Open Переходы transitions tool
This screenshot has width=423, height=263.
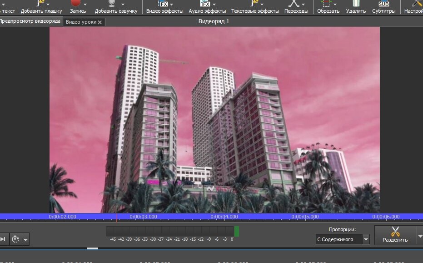296,8
